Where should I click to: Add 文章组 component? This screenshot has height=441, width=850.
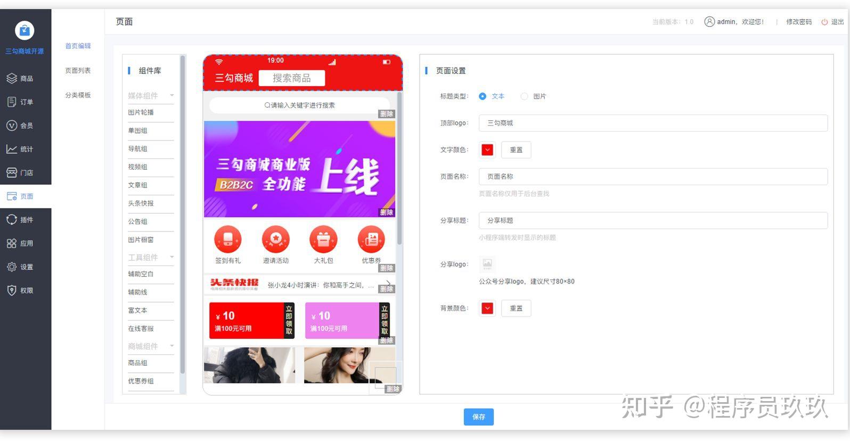pyautogui.click(x=151, y=185)
